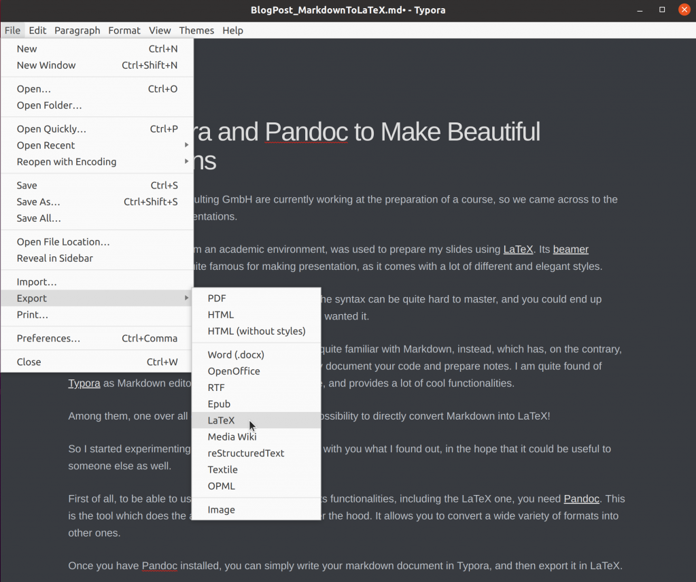This screenshot has width=696, height=582.
Task: Open the File menu
Action: coord(12,30)
